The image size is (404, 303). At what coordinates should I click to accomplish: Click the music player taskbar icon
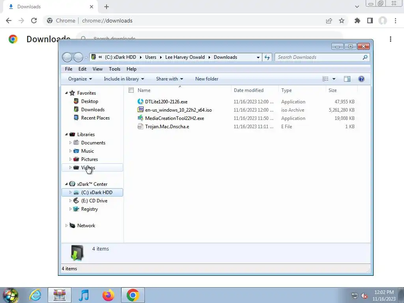pyautogui.click(x=84, y=295)
